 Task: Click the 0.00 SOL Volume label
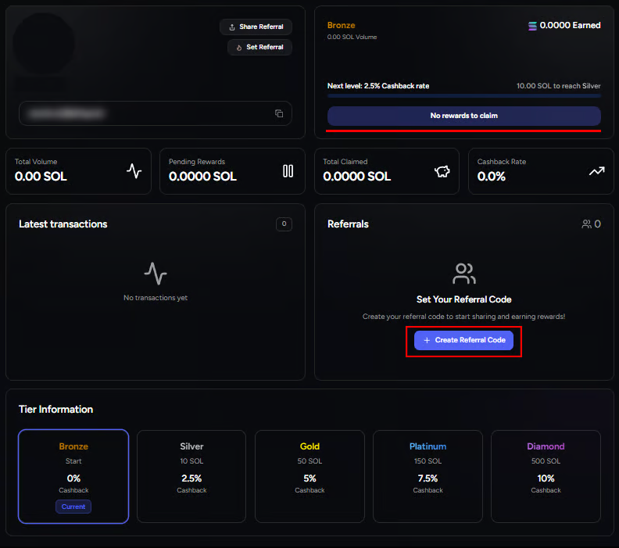[352, 37]
